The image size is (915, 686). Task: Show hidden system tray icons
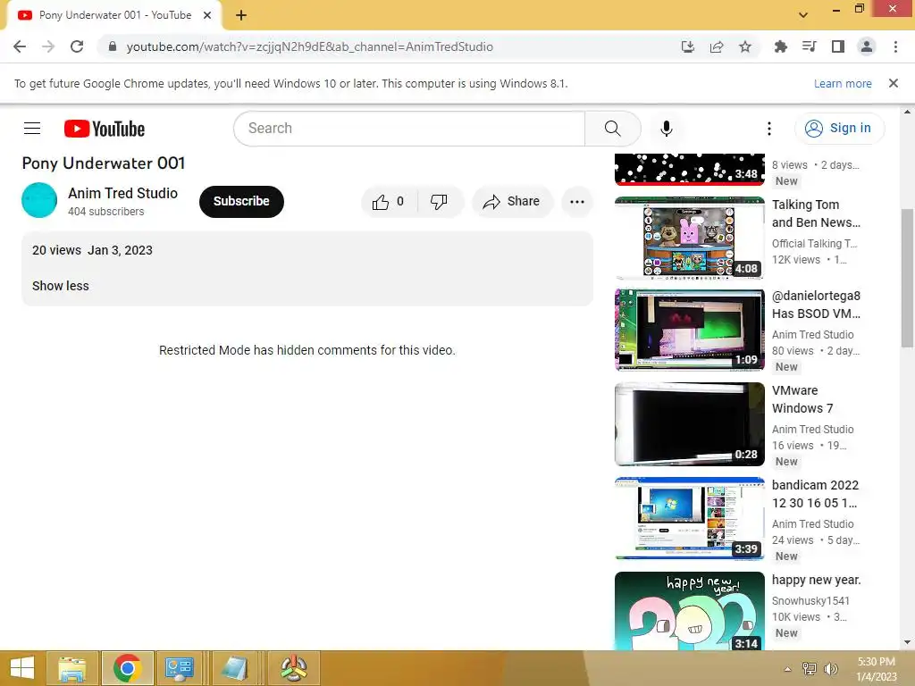coord(787,669)
